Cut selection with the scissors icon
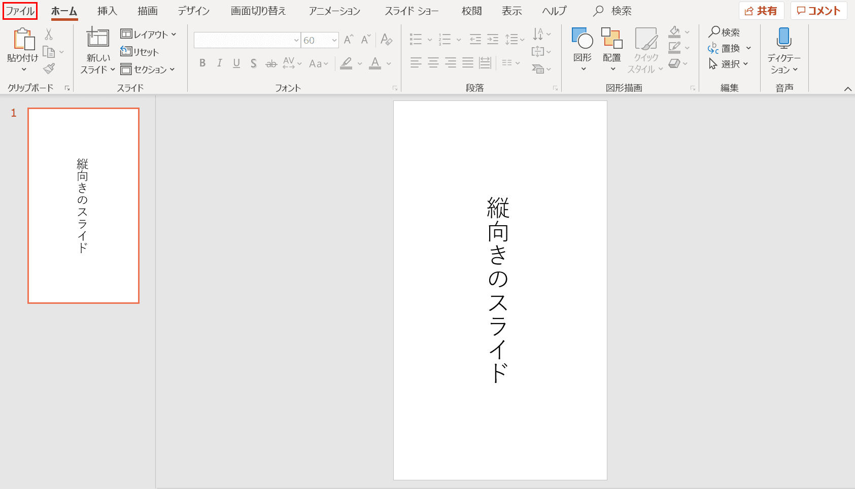 click(x=49, y=34)
